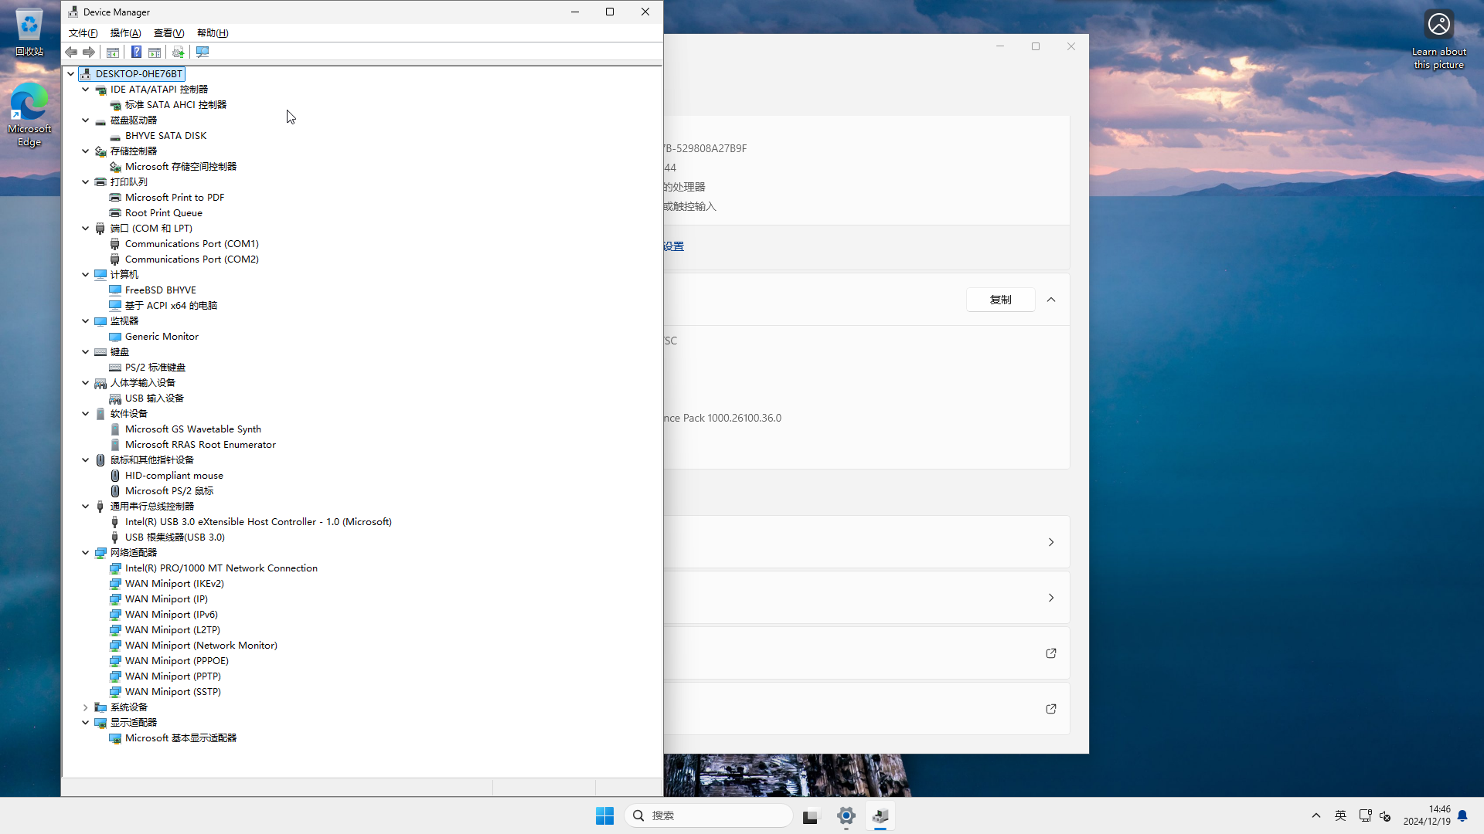Click the icon beside Microsoft 基本显示适配器
The height and width of the screenshot is (834, 1484).
tap(115, 738)
